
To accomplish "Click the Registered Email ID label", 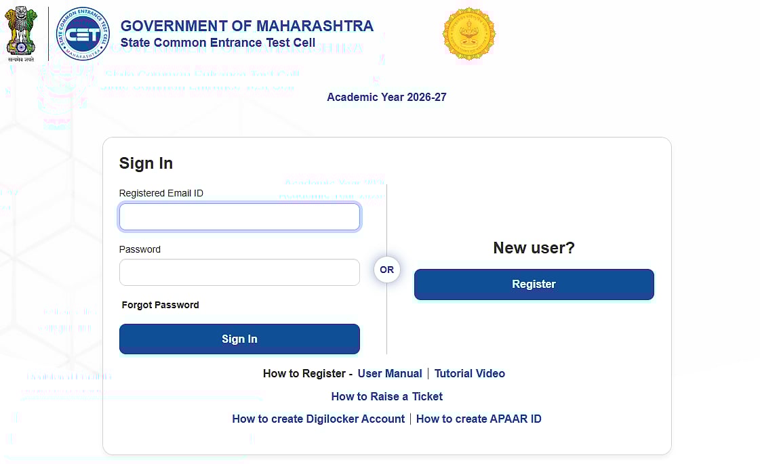I will (161, 193).
